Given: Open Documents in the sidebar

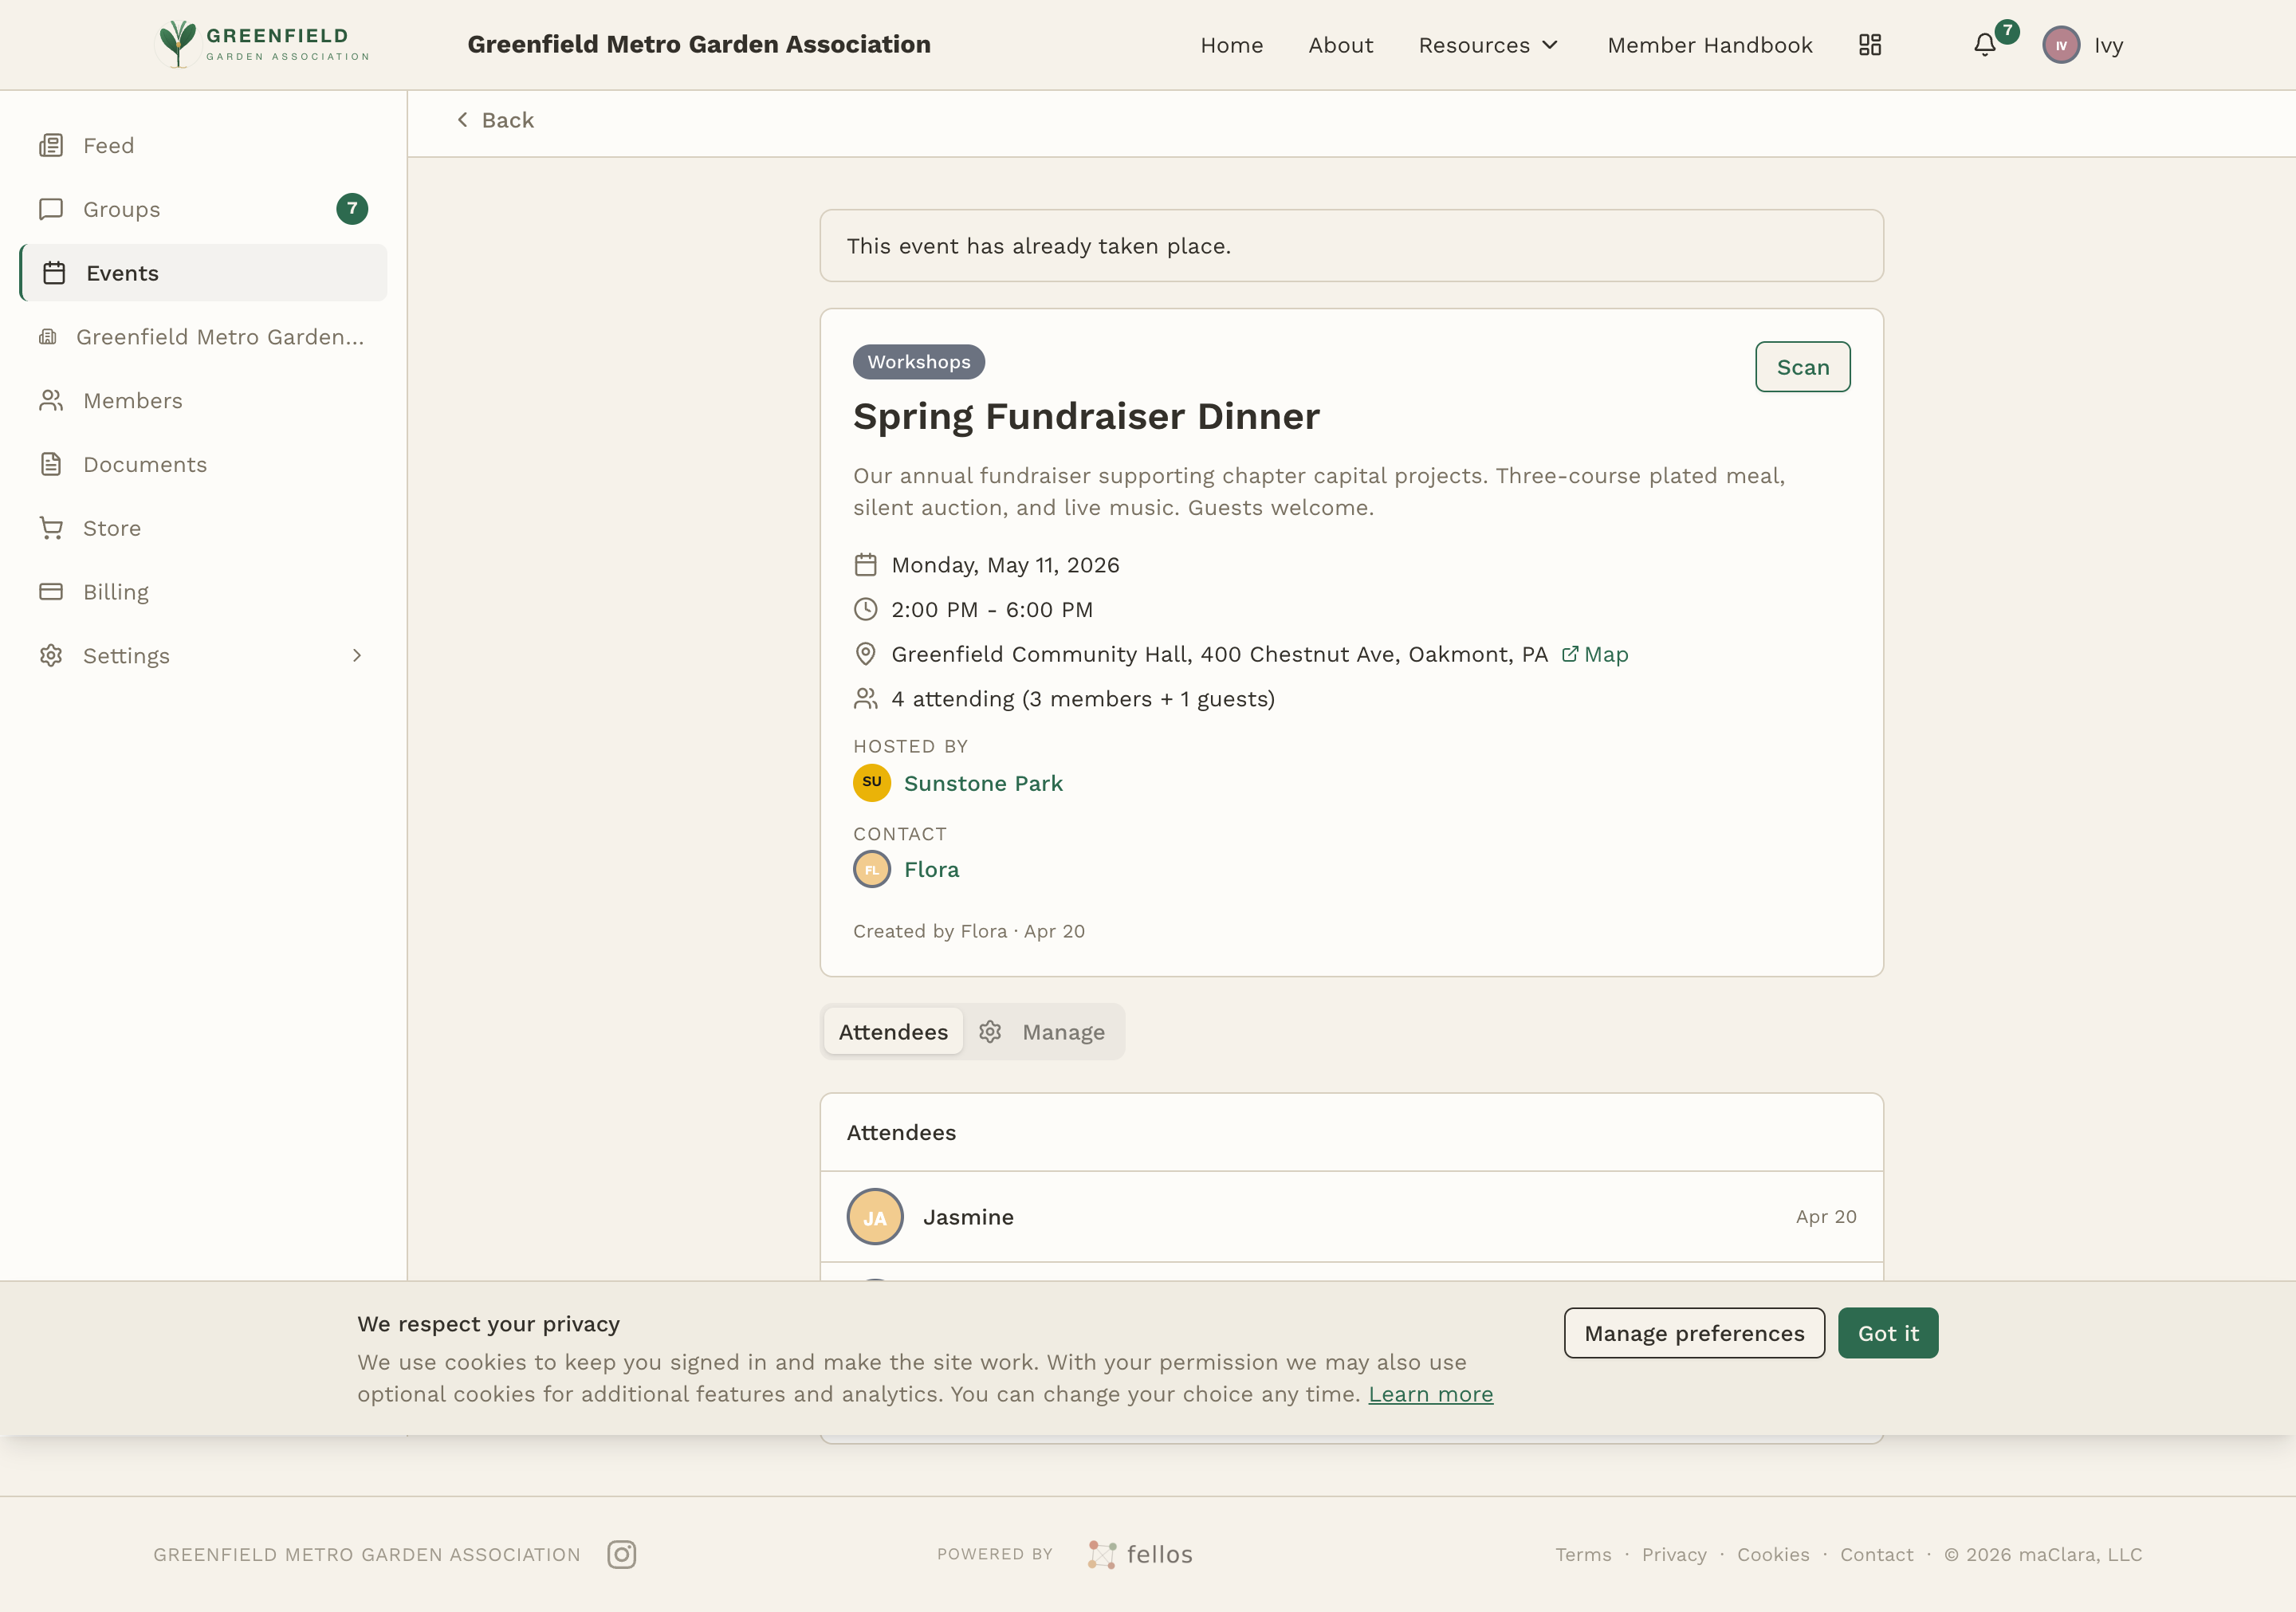Looking at the screenshot, I should tap(204, 464).
